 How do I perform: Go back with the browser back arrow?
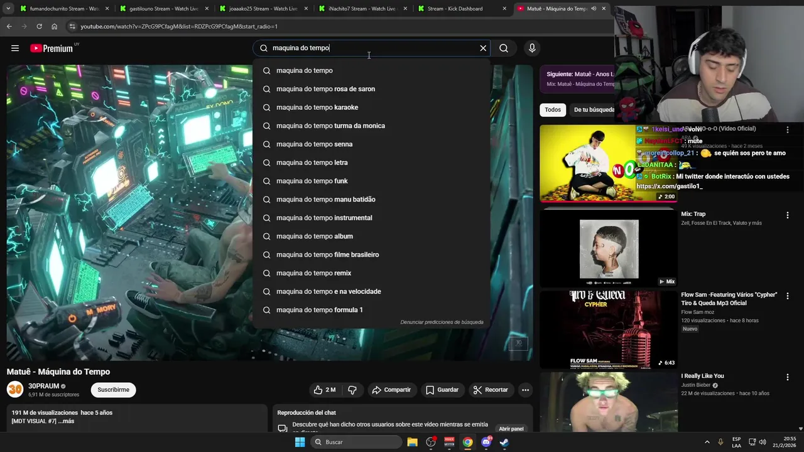coord(9,26)
